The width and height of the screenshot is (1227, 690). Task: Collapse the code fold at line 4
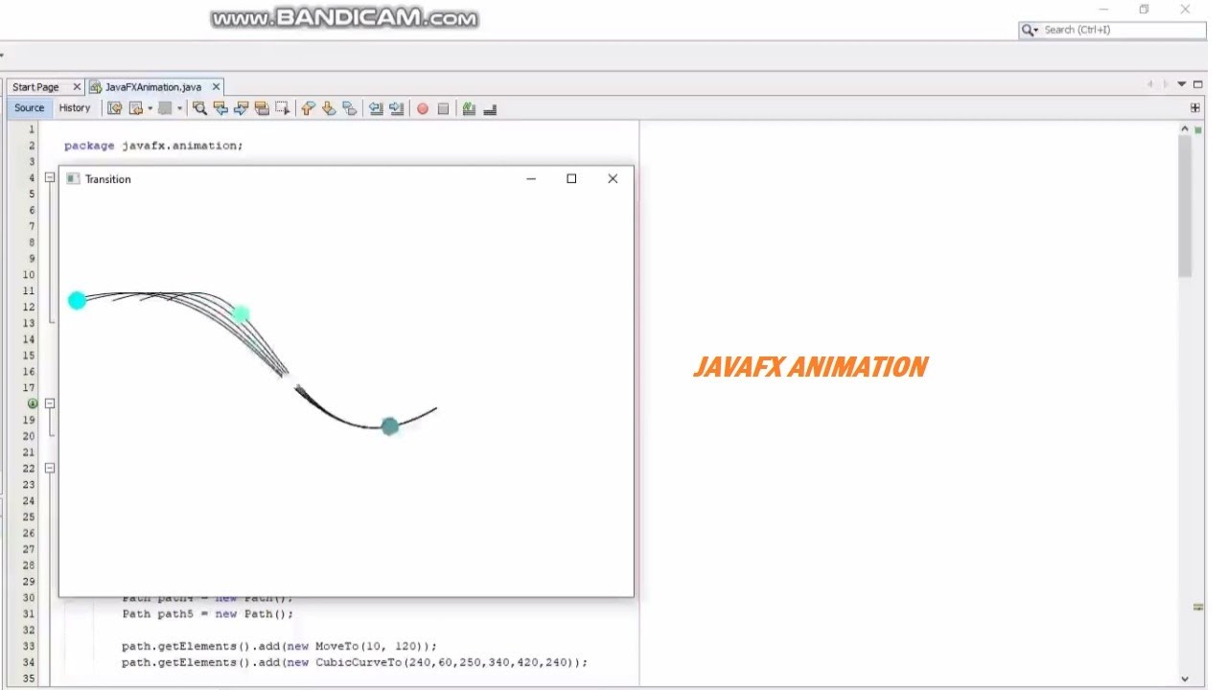[50, 177]
